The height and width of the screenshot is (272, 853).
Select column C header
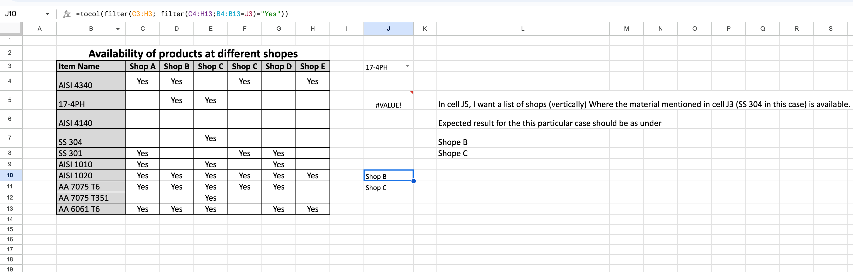pyautogui.click(x=143, y=29)
